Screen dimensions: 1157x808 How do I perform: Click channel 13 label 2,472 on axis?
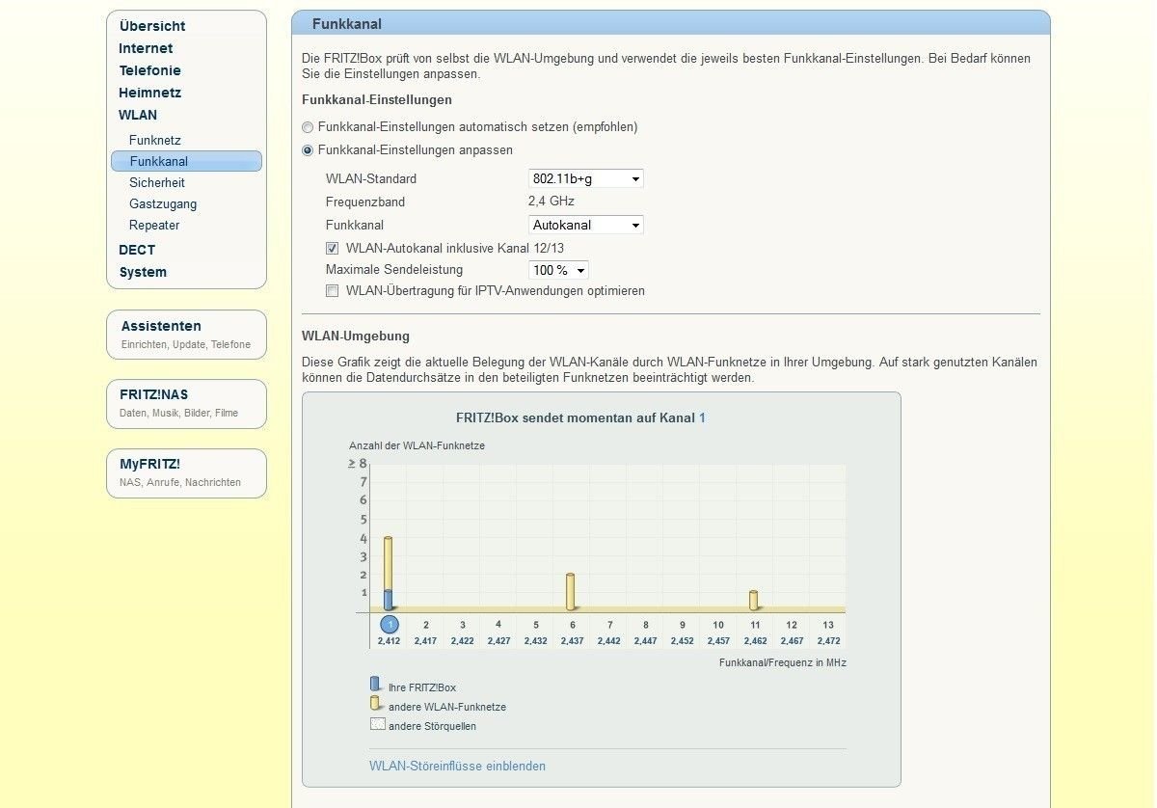828,640
